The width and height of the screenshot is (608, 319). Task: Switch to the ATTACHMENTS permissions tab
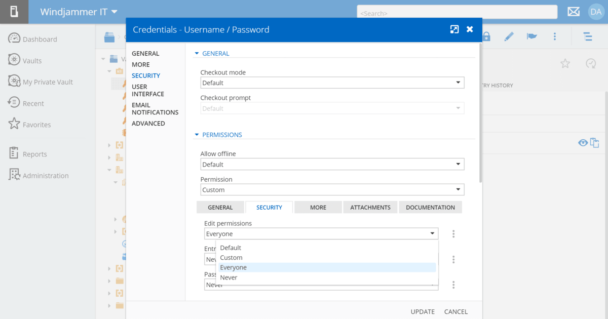coord(370,207)
